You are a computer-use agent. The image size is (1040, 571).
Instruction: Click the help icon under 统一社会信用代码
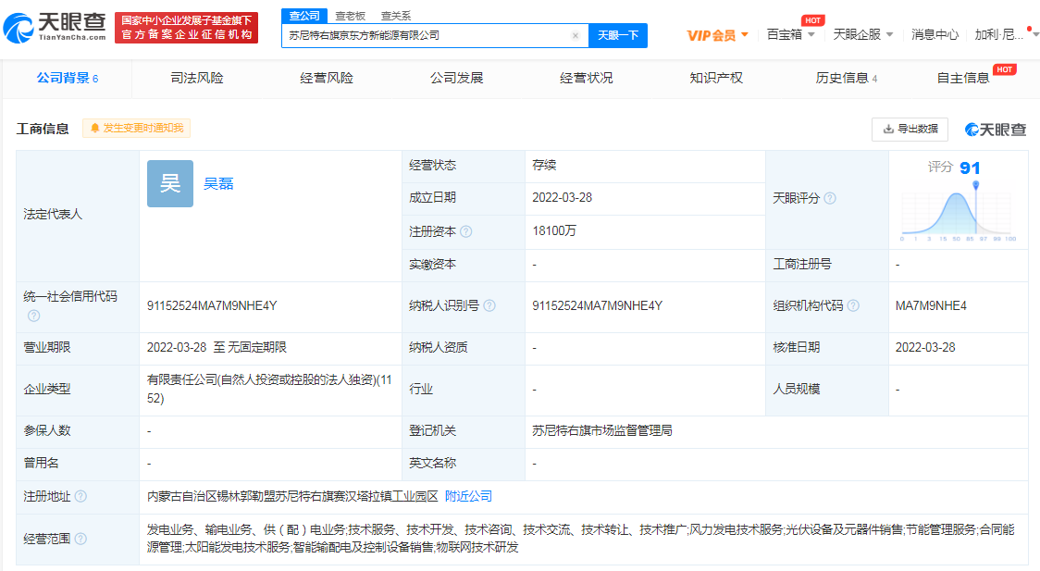click(x=34, y=316)
